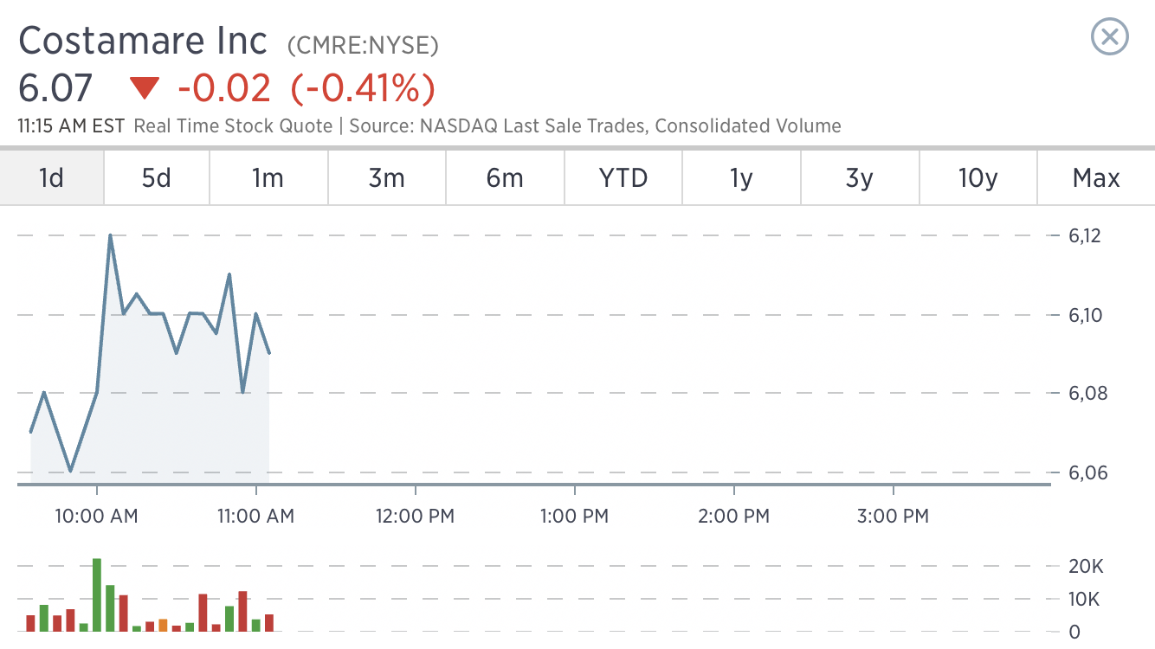
Task: Select the 1d chart range tab
Action: pos(52,178)
